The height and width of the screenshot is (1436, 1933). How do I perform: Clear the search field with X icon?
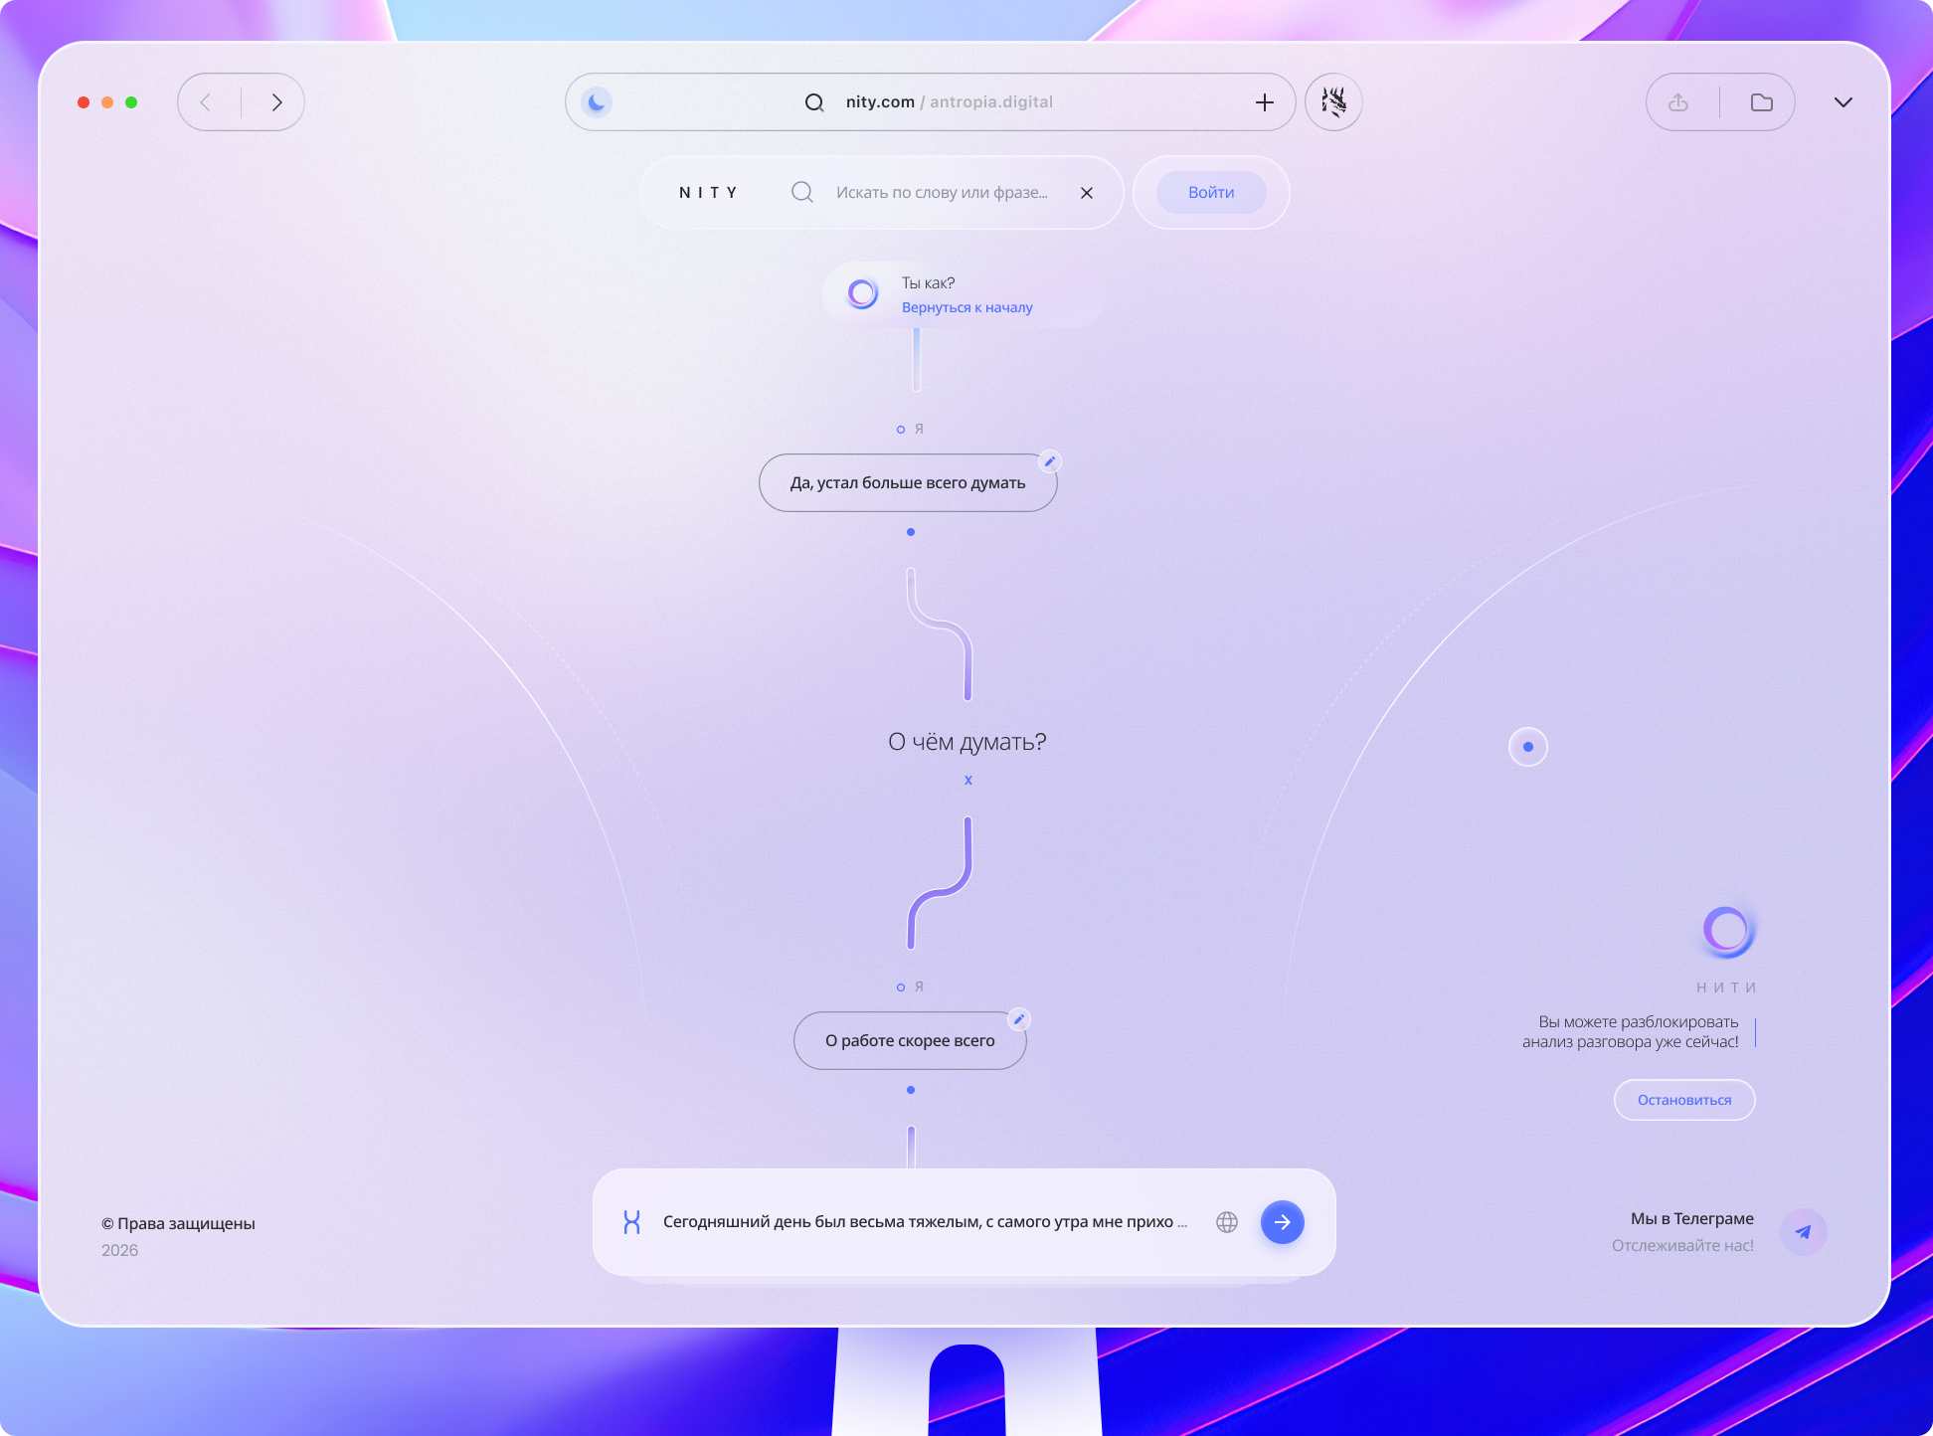pos(1087,193)
